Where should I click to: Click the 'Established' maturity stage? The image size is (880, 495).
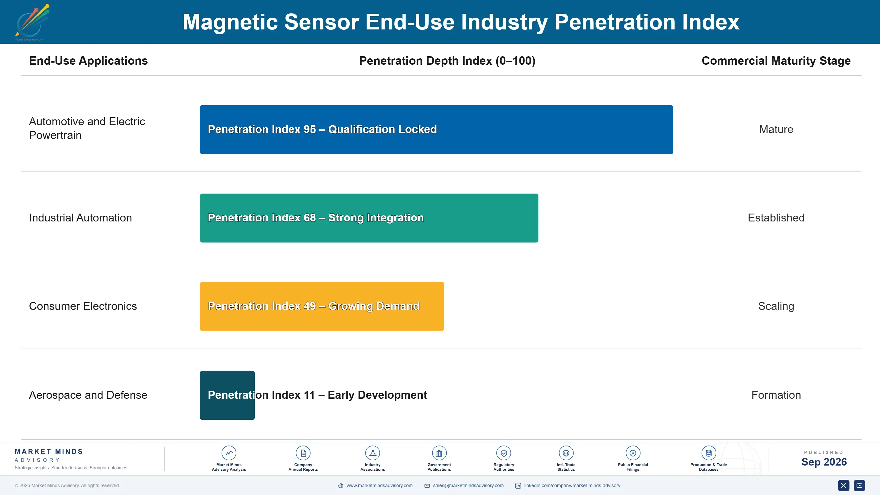pos(776,218)
